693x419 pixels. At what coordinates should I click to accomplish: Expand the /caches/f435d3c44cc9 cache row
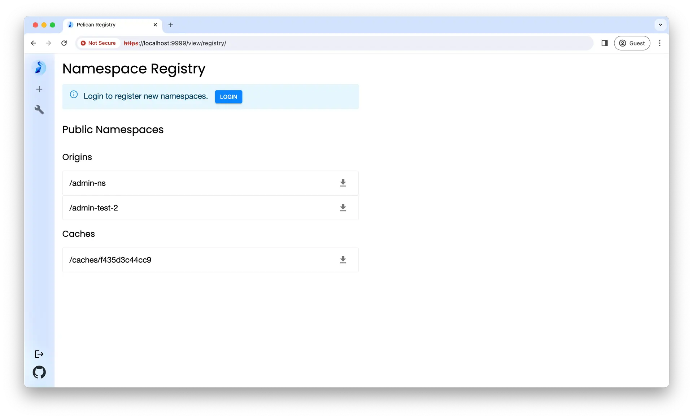[x=210, y=260]
